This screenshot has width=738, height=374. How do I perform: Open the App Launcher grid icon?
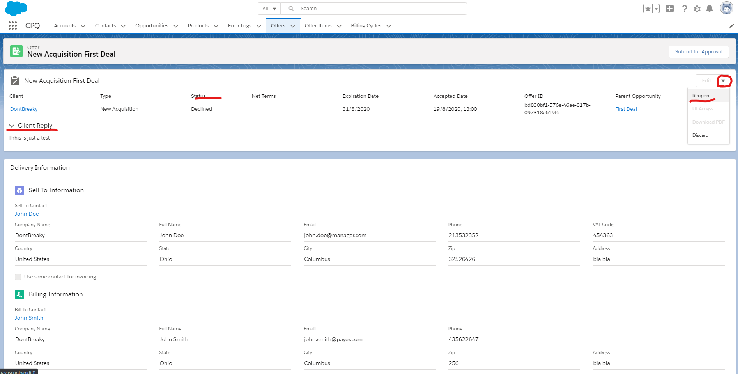(12, 26)
